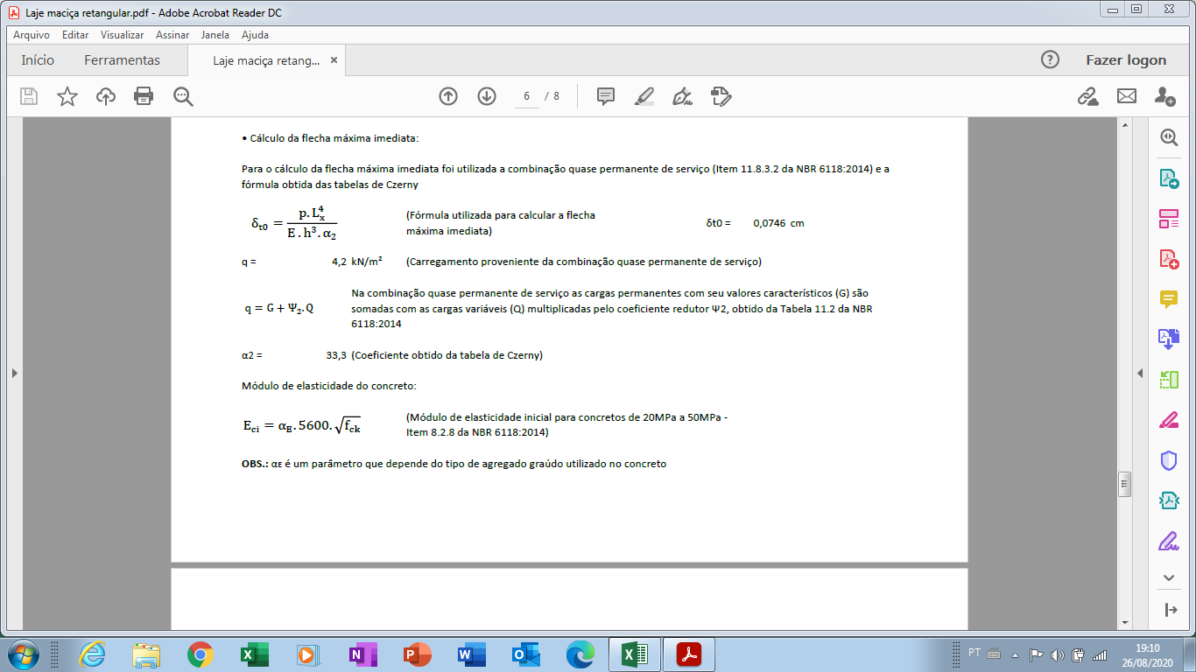Click the page number input field
This screenshot has width=1196, height=672.
pos(527,96)
